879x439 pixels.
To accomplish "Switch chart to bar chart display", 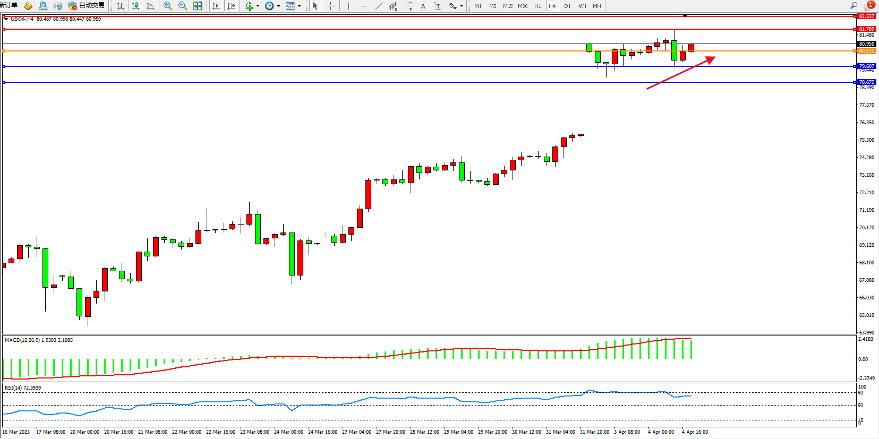I will [x=121, y=6].
